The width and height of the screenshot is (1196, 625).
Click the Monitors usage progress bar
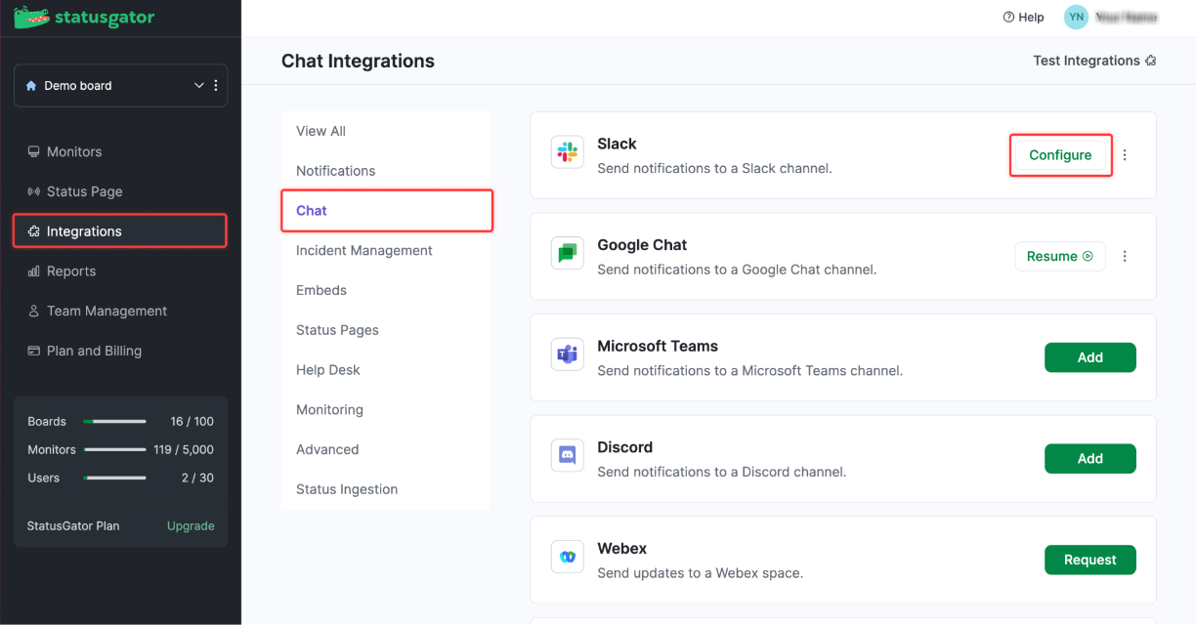(114, 450)
